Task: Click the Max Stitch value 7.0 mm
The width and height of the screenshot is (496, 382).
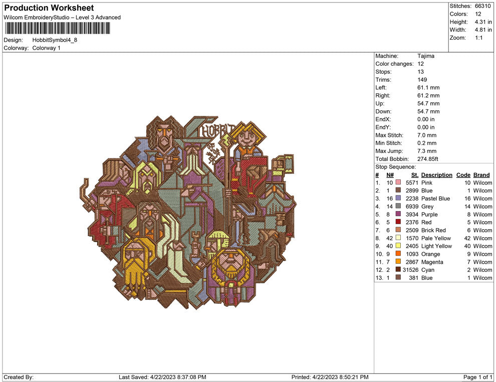Action: [427, 135]
